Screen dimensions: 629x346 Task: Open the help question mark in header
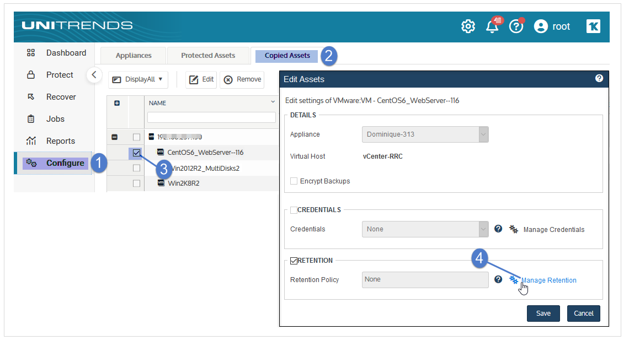coord(516,26)
